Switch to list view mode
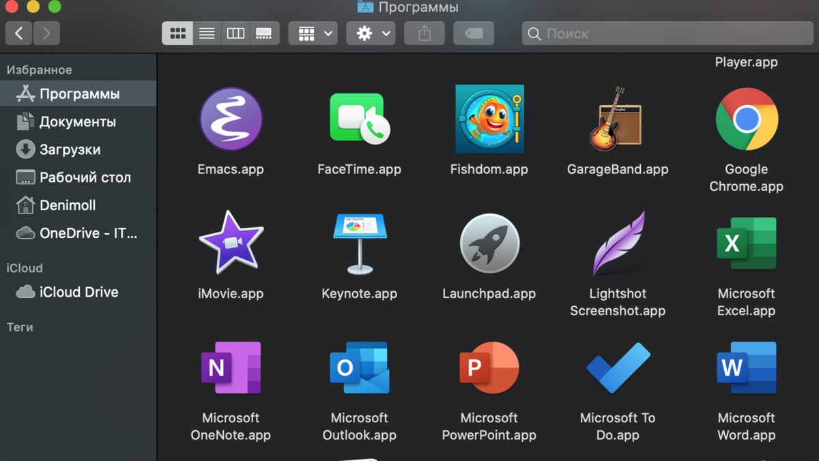 click(x=207, y=33)
